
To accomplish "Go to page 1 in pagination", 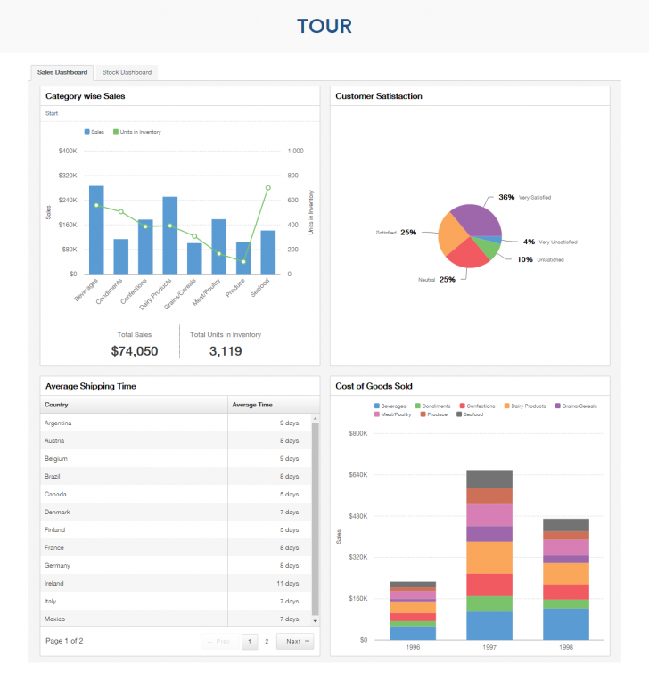I will point(250,641).
